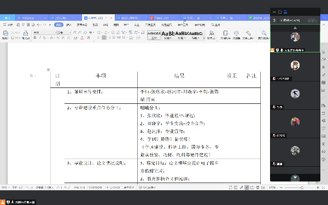Switch to the Review ribbon tab

tap(106, 25)
